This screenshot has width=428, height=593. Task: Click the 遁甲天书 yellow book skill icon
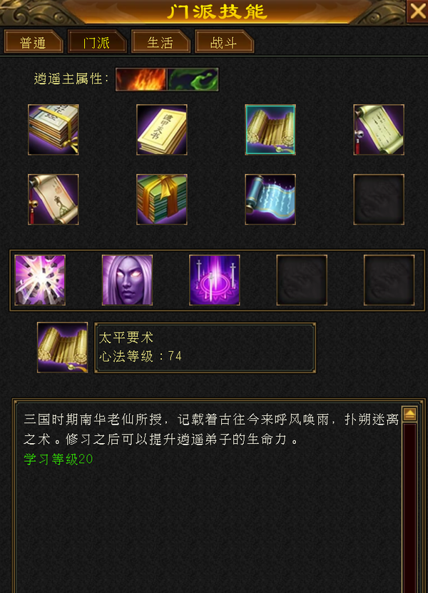coord(162,130)
